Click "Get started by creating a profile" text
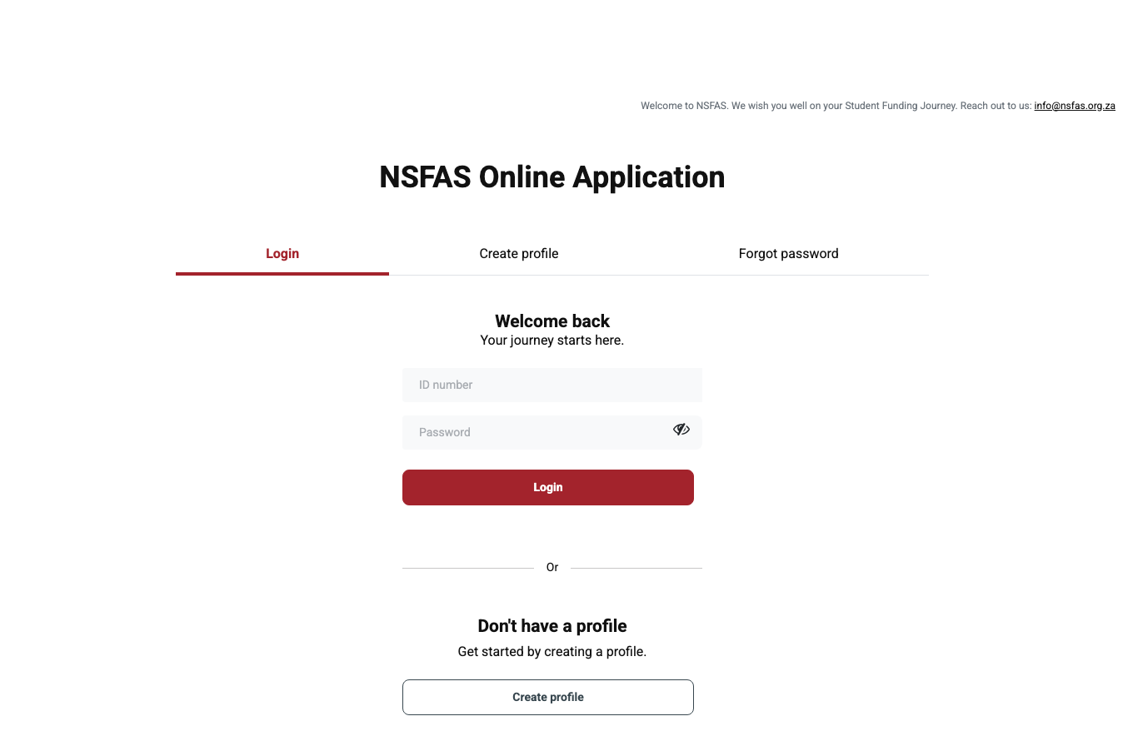 click(552, 652)
